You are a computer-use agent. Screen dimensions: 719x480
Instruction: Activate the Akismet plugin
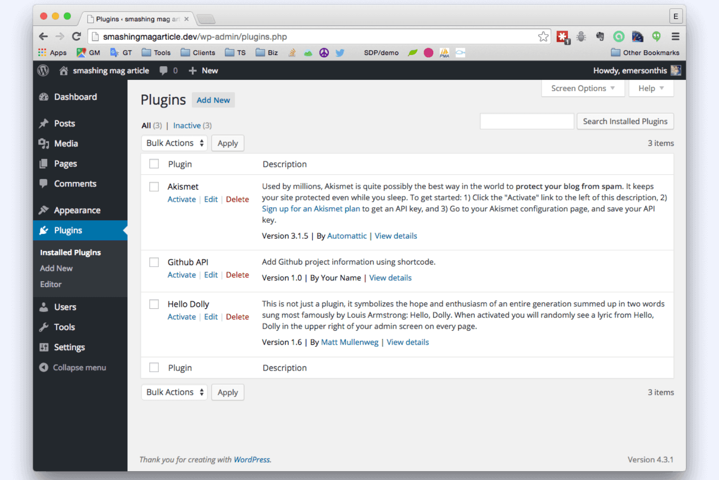pyautogui.click(x=182, y=199)
